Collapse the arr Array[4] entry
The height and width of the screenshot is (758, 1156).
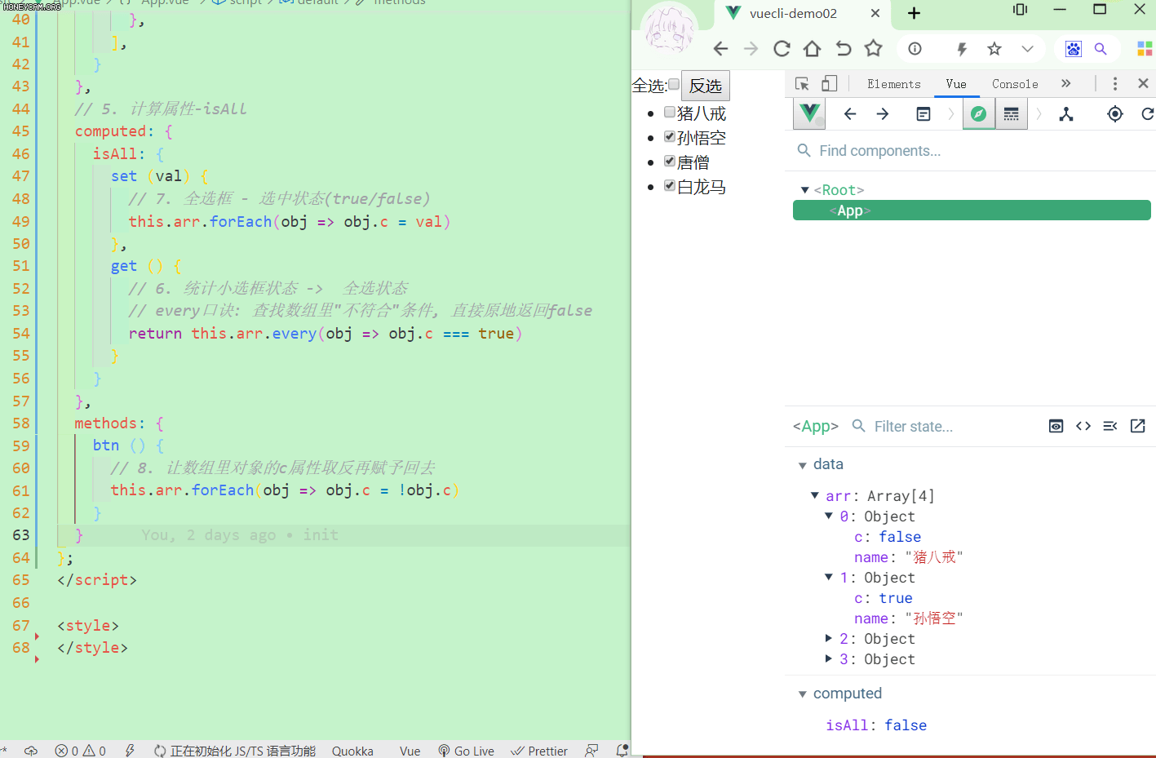[x=814, y=495]
